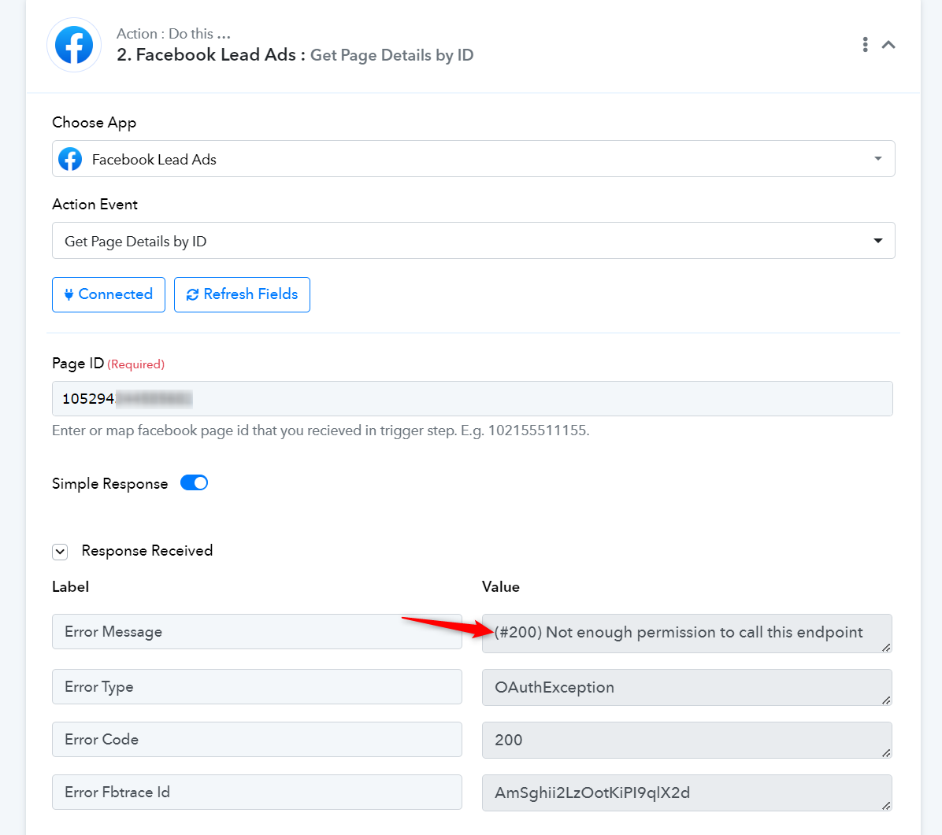Click the OAuthException value field
This screenshot has height=835, width=942.
coord(687,687)
